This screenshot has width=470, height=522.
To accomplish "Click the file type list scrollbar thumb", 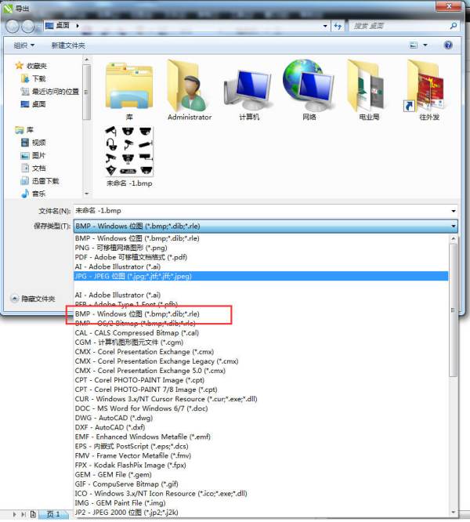I will click(x=453, y=310).
